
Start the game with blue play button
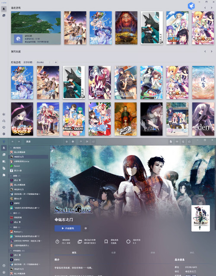click(67, 228)
